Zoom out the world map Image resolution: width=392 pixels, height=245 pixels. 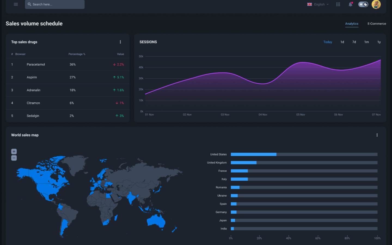pyautogui.click(x=14, y=158)
